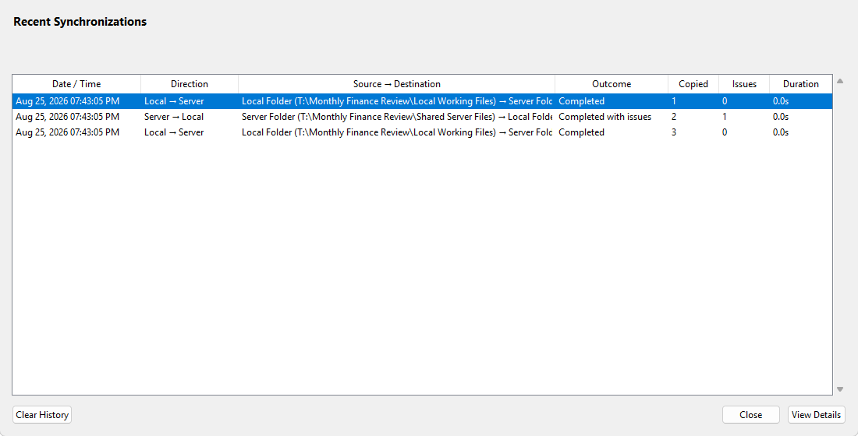Select the 'Completed with issues' outcome cell
The height and width of the screenshot is (436, 858).
click(x=604, y=116)
